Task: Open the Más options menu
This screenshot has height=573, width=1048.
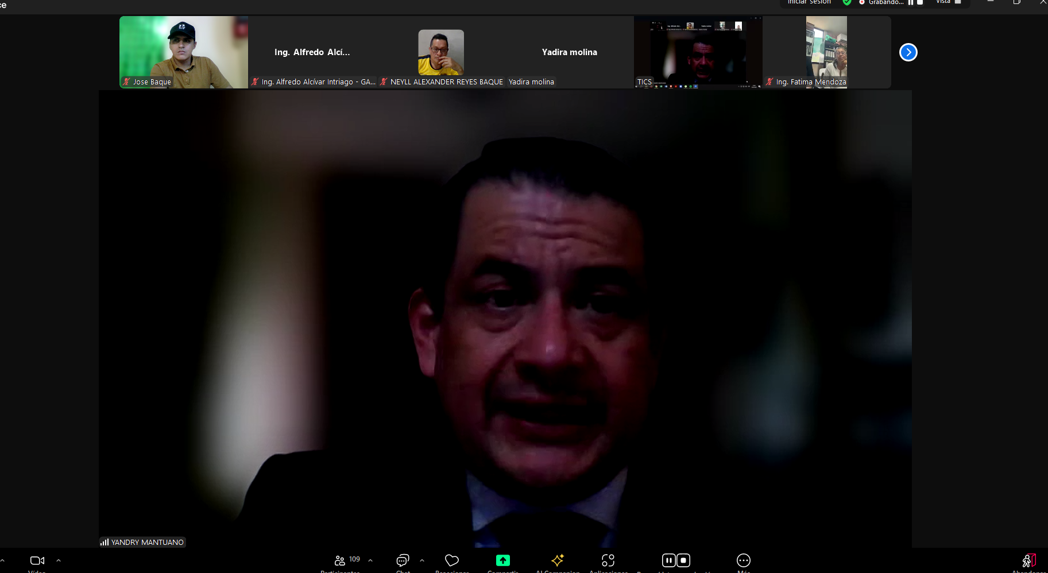Action: 743,560
